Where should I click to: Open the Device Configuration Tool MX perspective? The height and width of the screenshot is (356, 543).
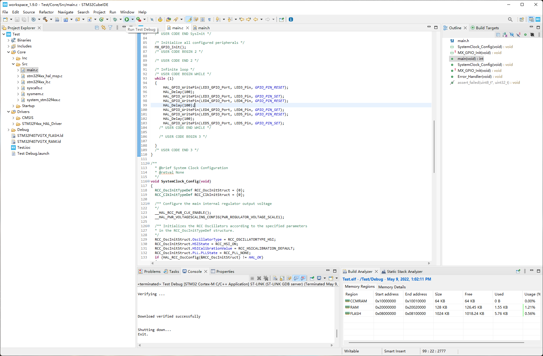(538, 19)
